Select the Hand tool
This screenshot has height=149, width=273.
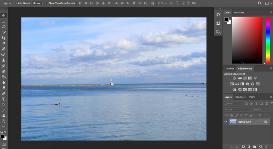4,116
